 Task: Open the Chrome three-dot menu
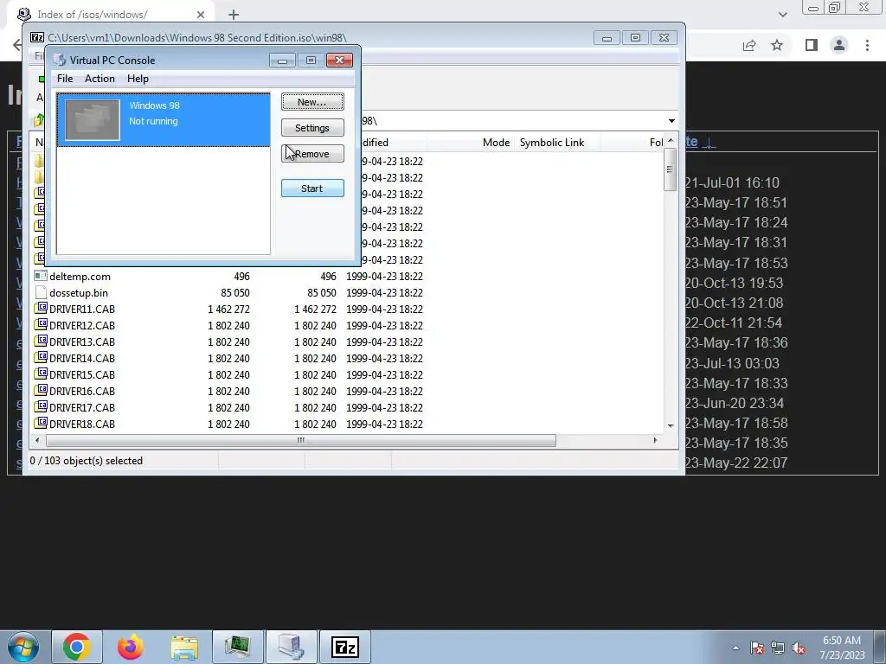[867, 45]
